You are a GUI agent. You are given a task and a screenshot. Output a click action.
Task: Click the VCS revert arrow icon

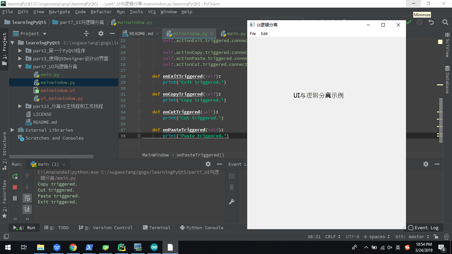[x=431, y=22]
